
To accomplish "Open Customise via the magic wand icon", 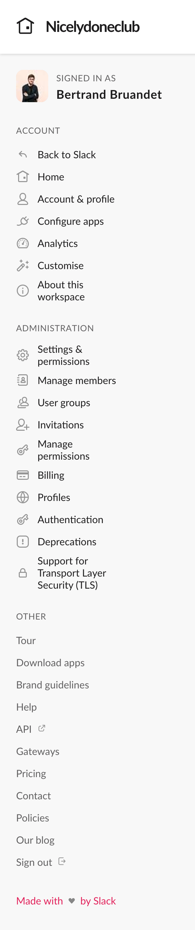I will tap(23, 265).
